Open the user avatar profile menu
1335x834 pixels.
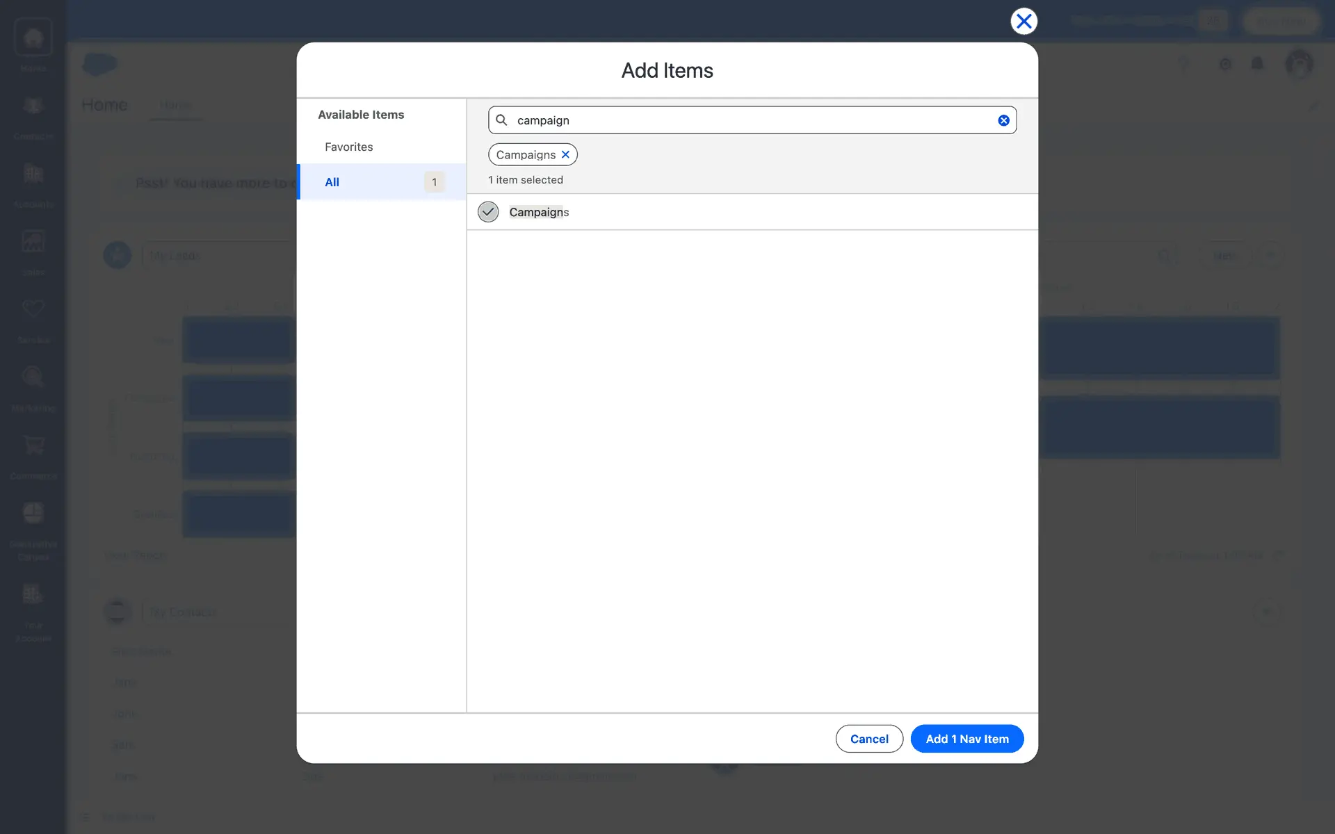(1298, 64)
